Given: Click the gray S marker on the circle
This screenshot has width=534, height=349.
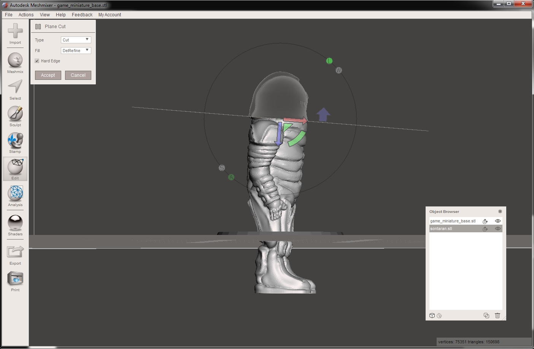Looking at the screenshot, I should pos(222,168).
